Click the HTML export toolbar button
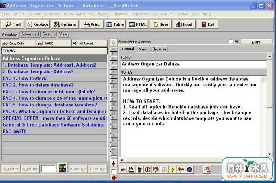 (x=138, y=24)
